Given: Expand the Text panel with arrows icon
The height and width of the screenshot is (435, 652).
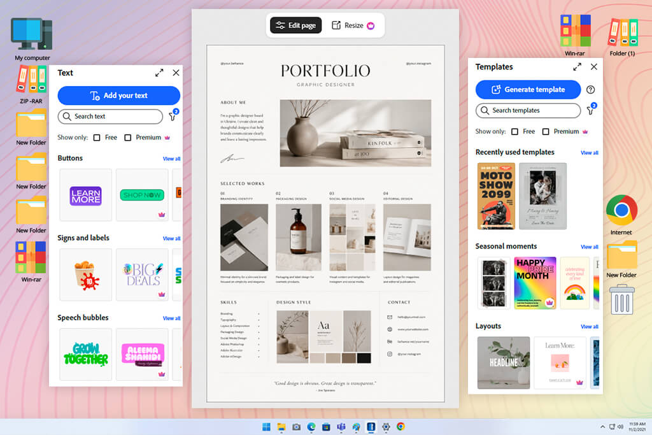Looking at the screenshot, I should click(159, 73).
